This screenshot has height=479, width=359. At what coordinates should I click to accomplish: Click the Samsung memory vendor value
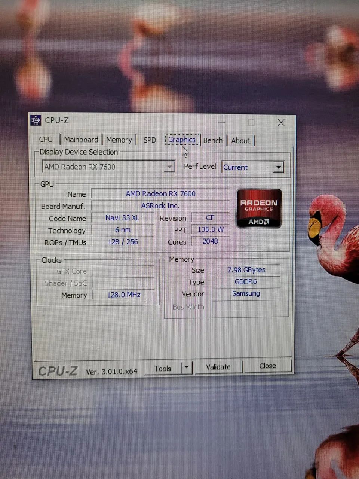tap(246, 293)
